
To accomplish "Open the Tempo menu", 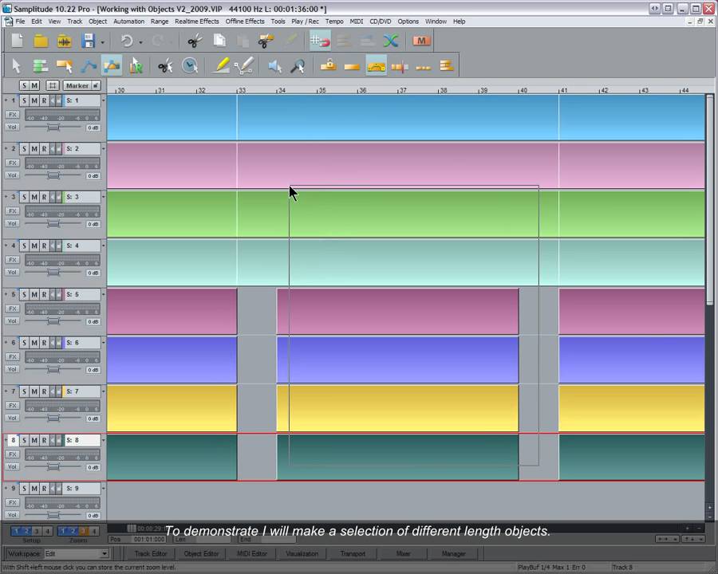I will tap(334, 21).
